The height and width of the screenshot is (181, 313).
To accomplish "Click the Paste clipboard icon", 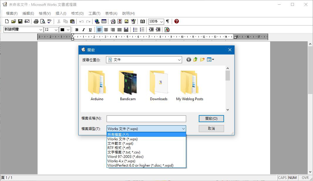I will 72,21.
